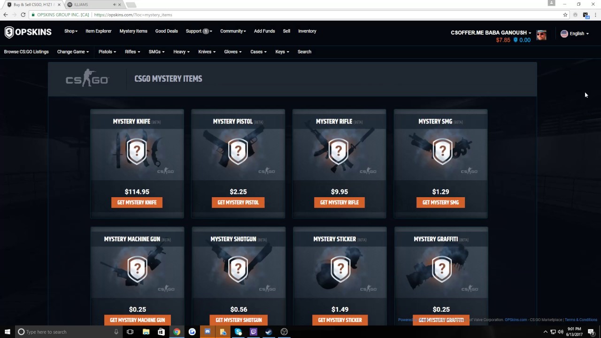Click the Mystery Knife shield question icon
Viewport: 601px width, 338px height.
click(x=137, y=151)
